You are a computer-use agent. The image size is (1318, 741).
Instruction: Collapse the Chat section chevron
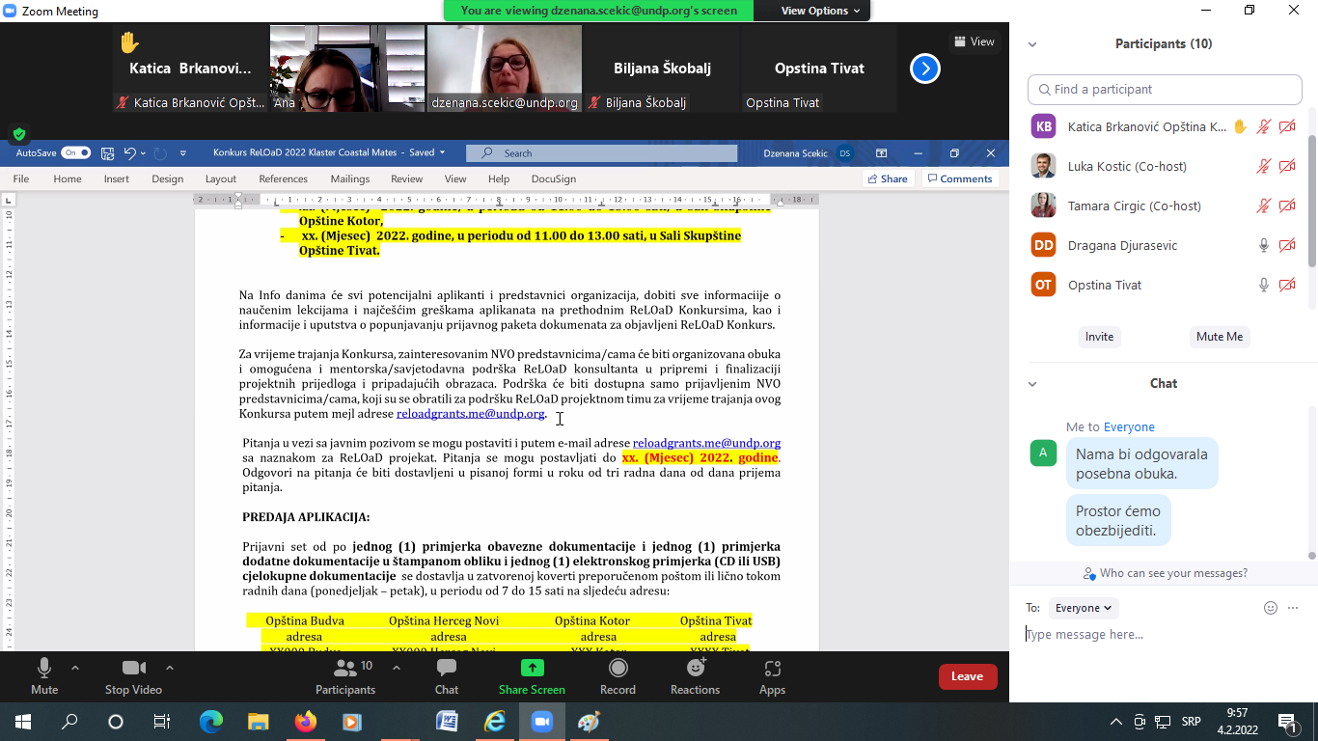[x=1032, y=384]
